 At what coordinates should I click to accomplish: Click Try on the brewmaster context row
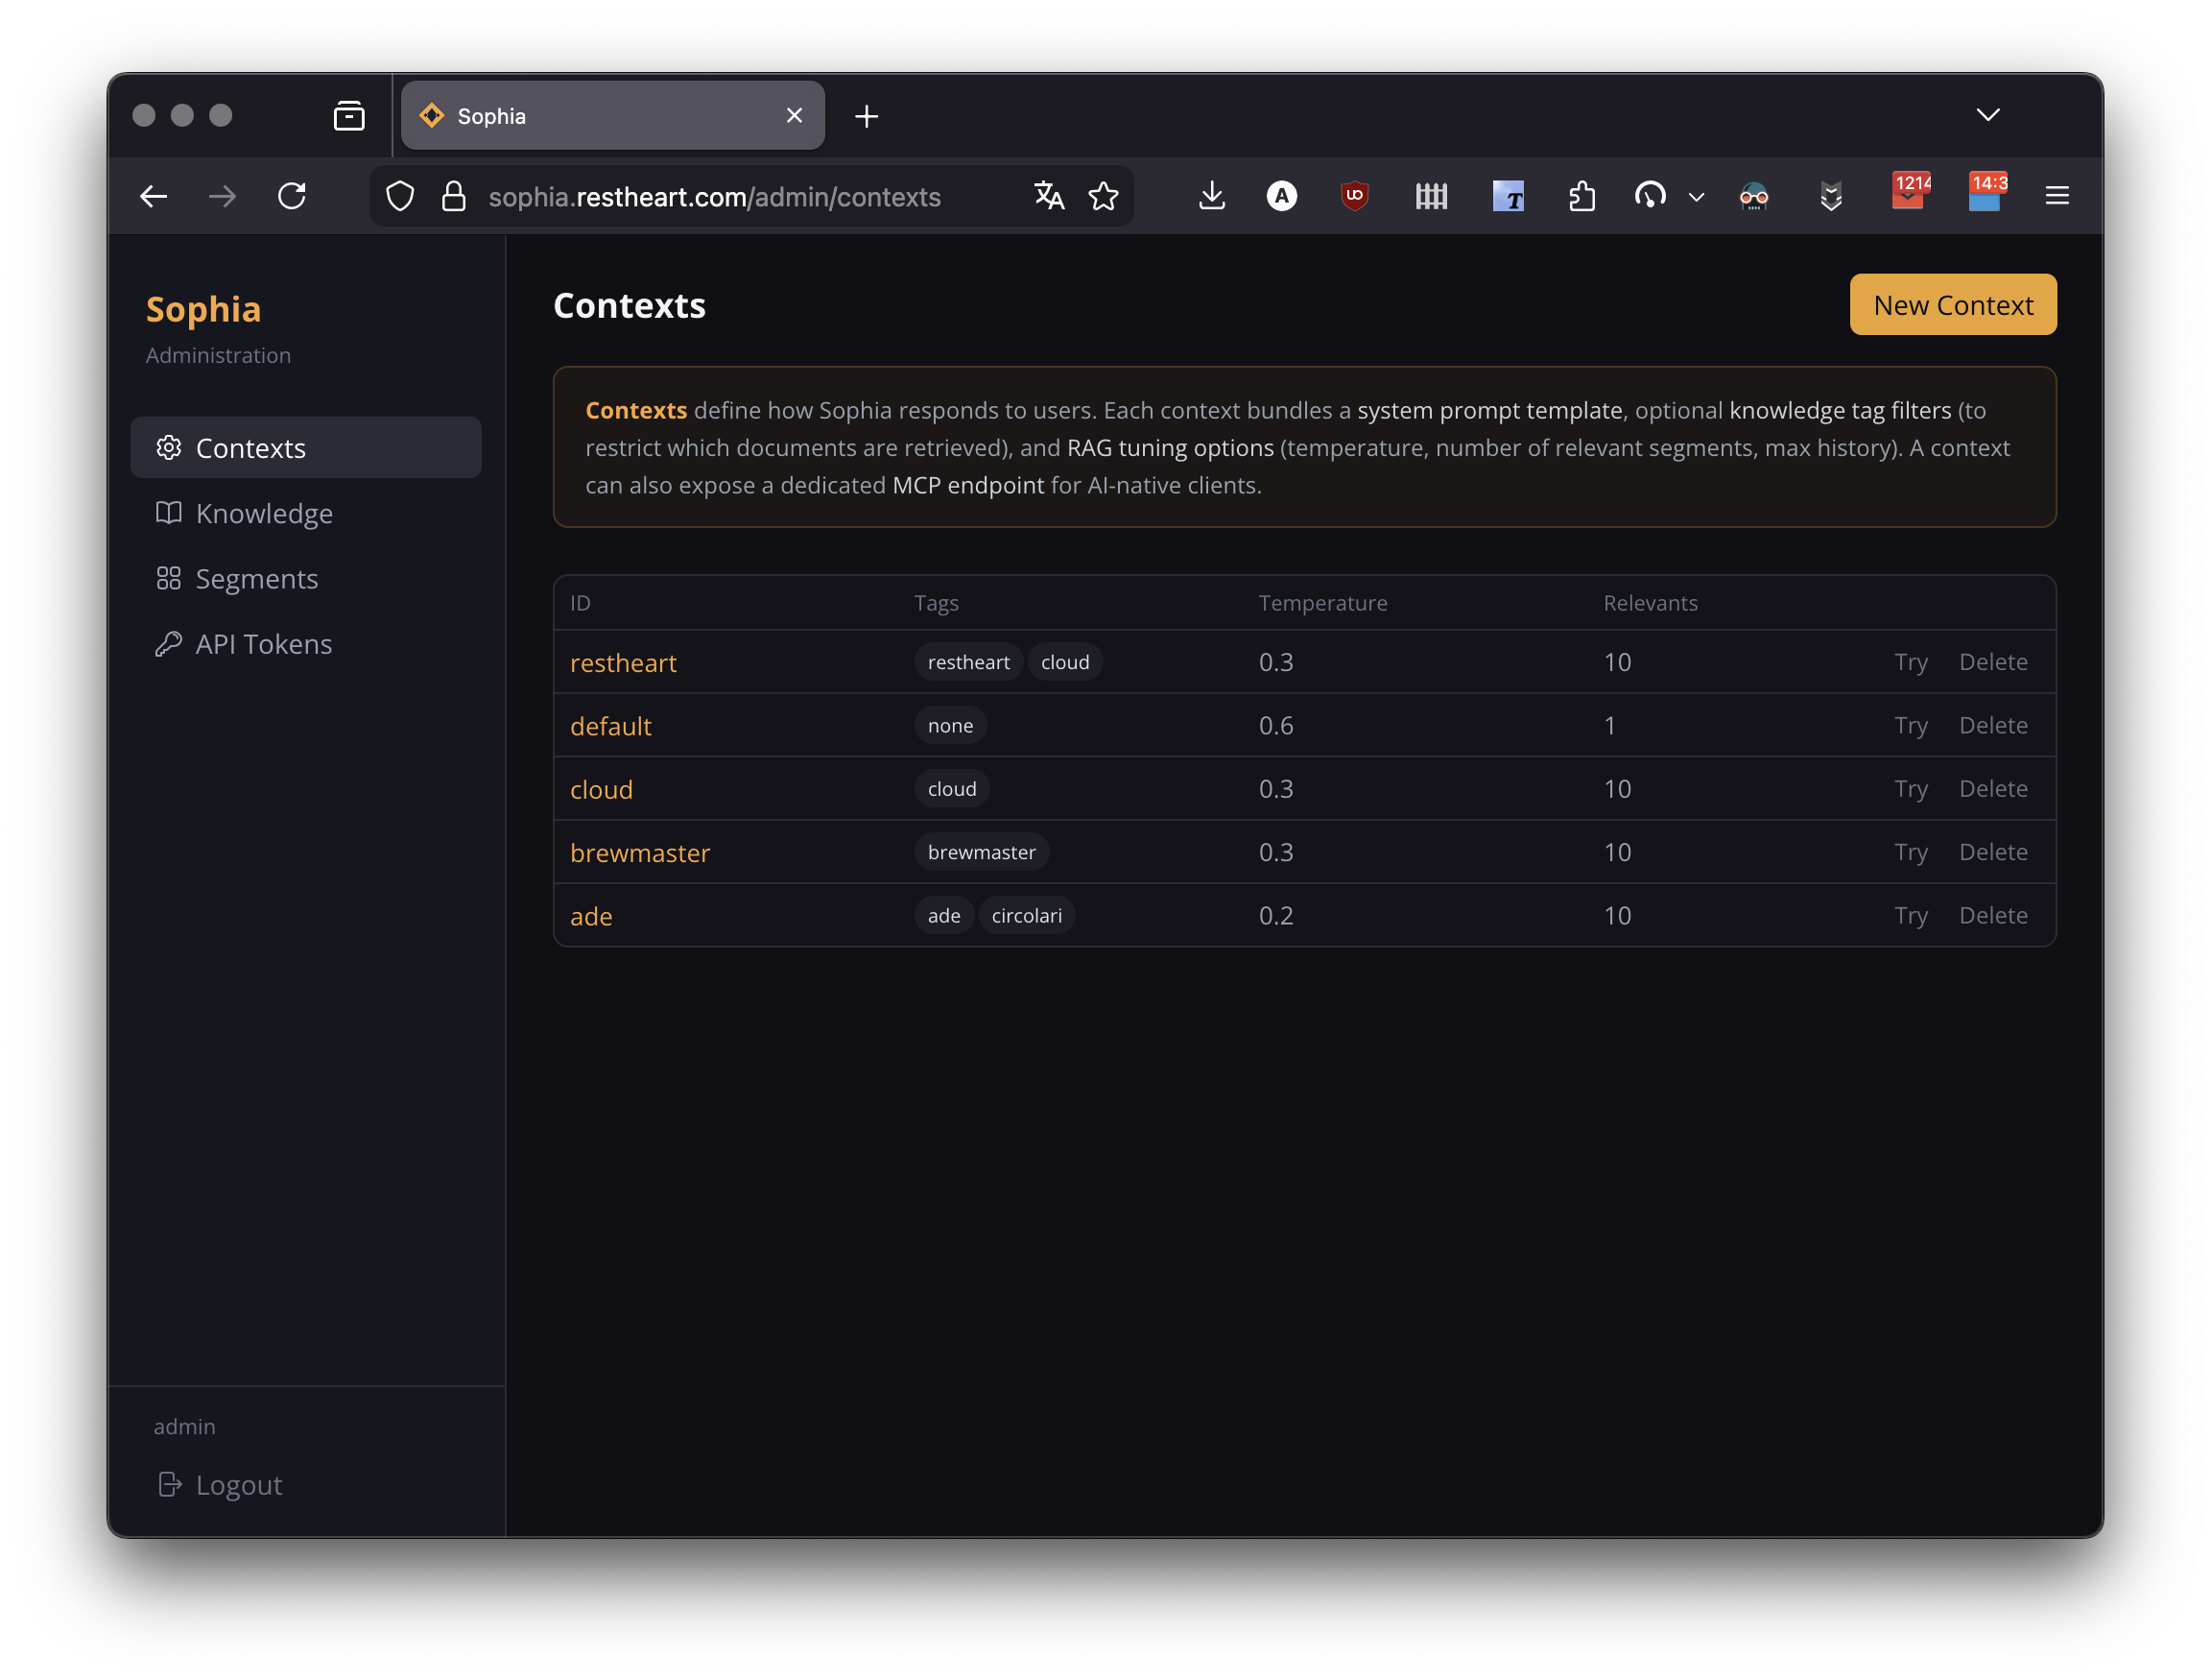[x=1910, y=852]
